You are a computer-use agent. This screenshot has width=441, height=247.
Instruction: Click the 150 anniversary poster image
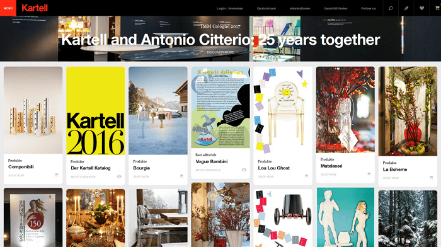tap(33, 217)
